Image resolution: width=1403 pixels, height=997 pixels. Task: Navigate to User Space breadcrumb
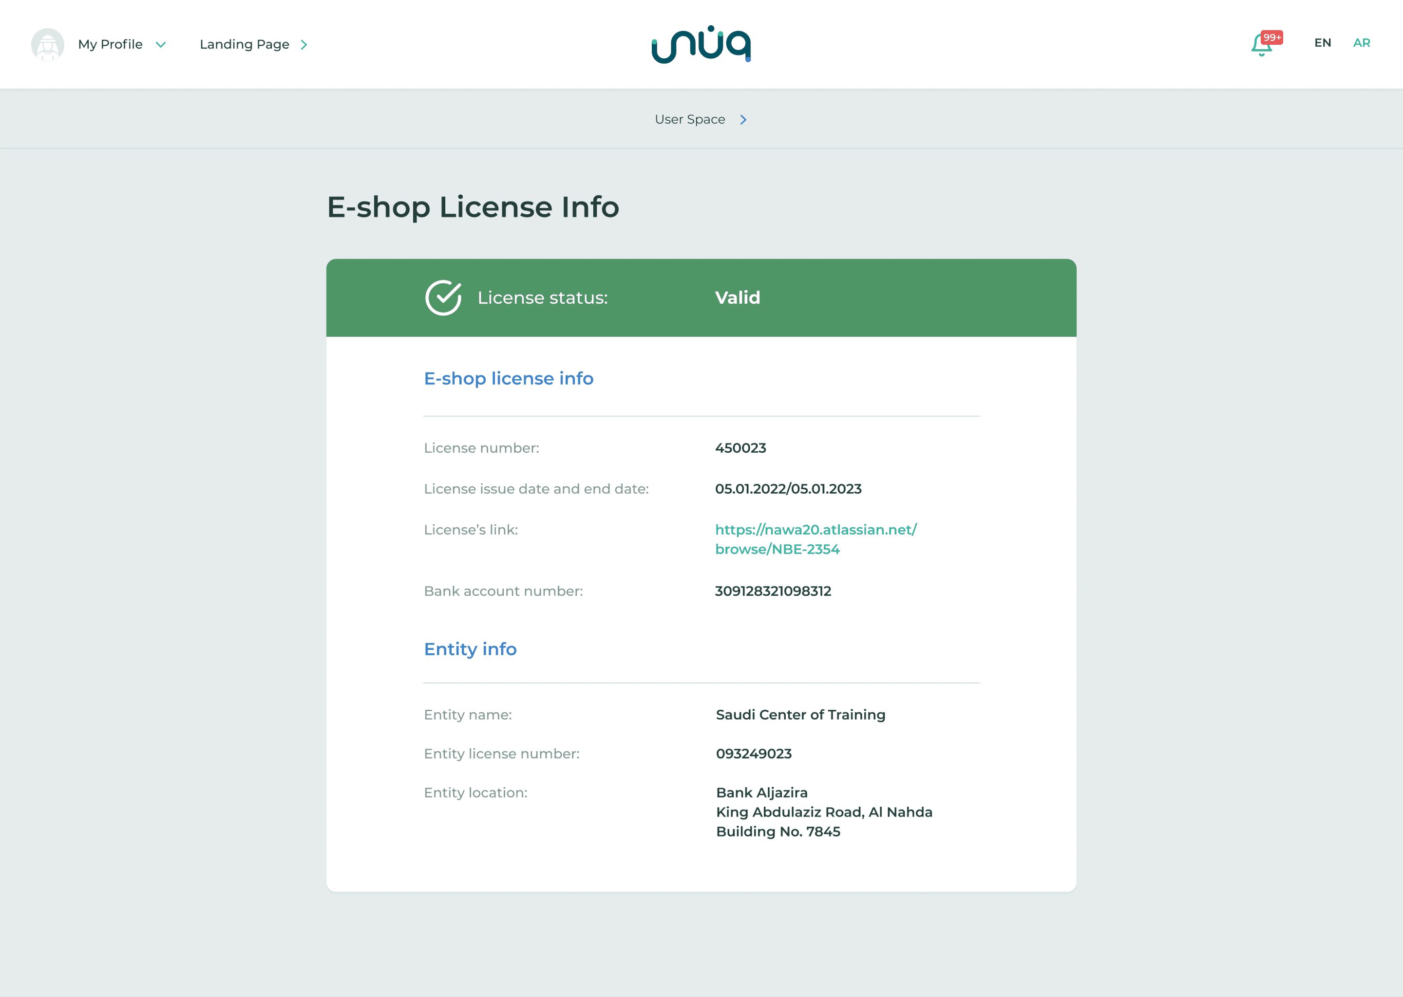(690, 119)
